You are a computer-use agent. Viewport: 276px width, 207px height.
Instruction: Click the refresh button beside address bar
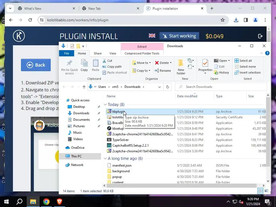click(168, 87)
